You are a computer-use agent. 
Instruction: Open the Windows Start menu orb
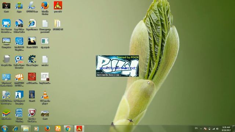4,129
